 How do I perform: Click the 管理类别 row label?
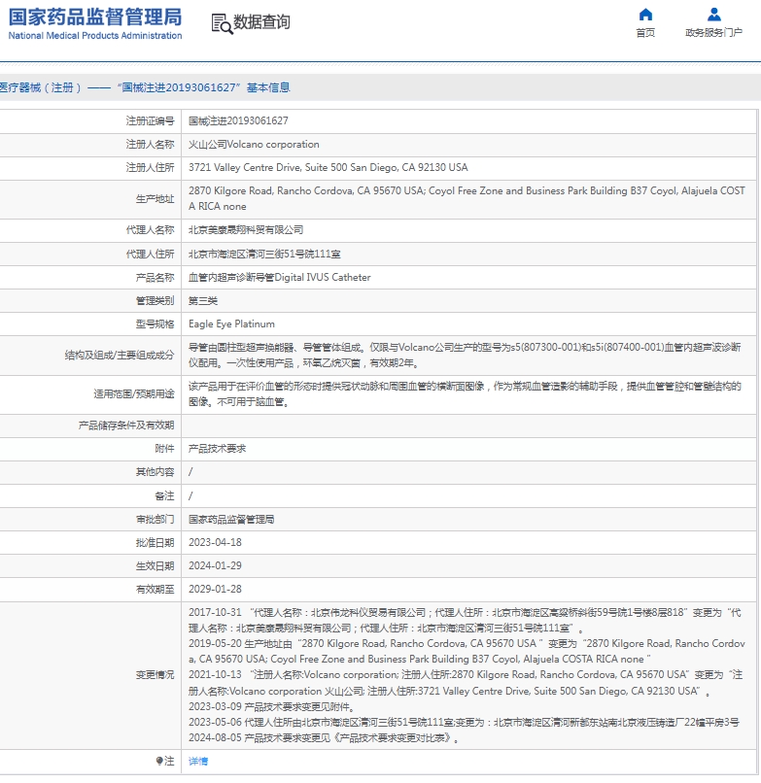(x=155, y=301)
